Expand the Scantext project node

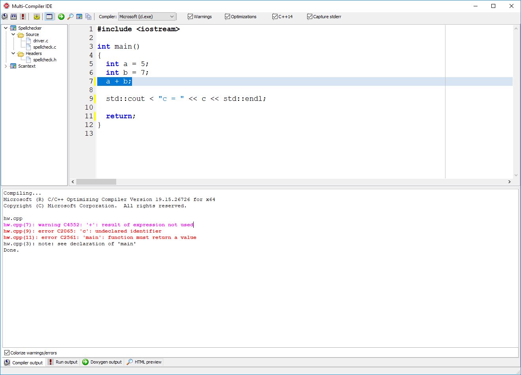click(6, 66)
